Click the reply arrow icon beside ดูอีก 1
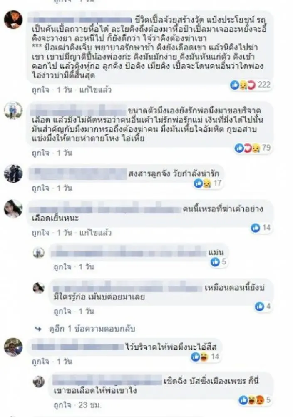Image resolution: width=293 pixels, height=417 pixels. point(38,329)
